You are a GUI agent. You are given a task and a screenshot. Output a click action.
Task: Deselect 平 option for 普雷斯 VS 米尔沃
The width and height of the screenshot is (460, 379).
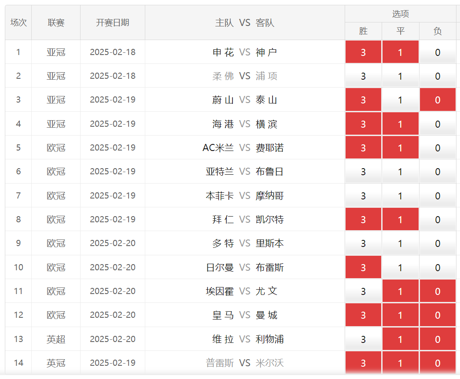click(401, 363)
